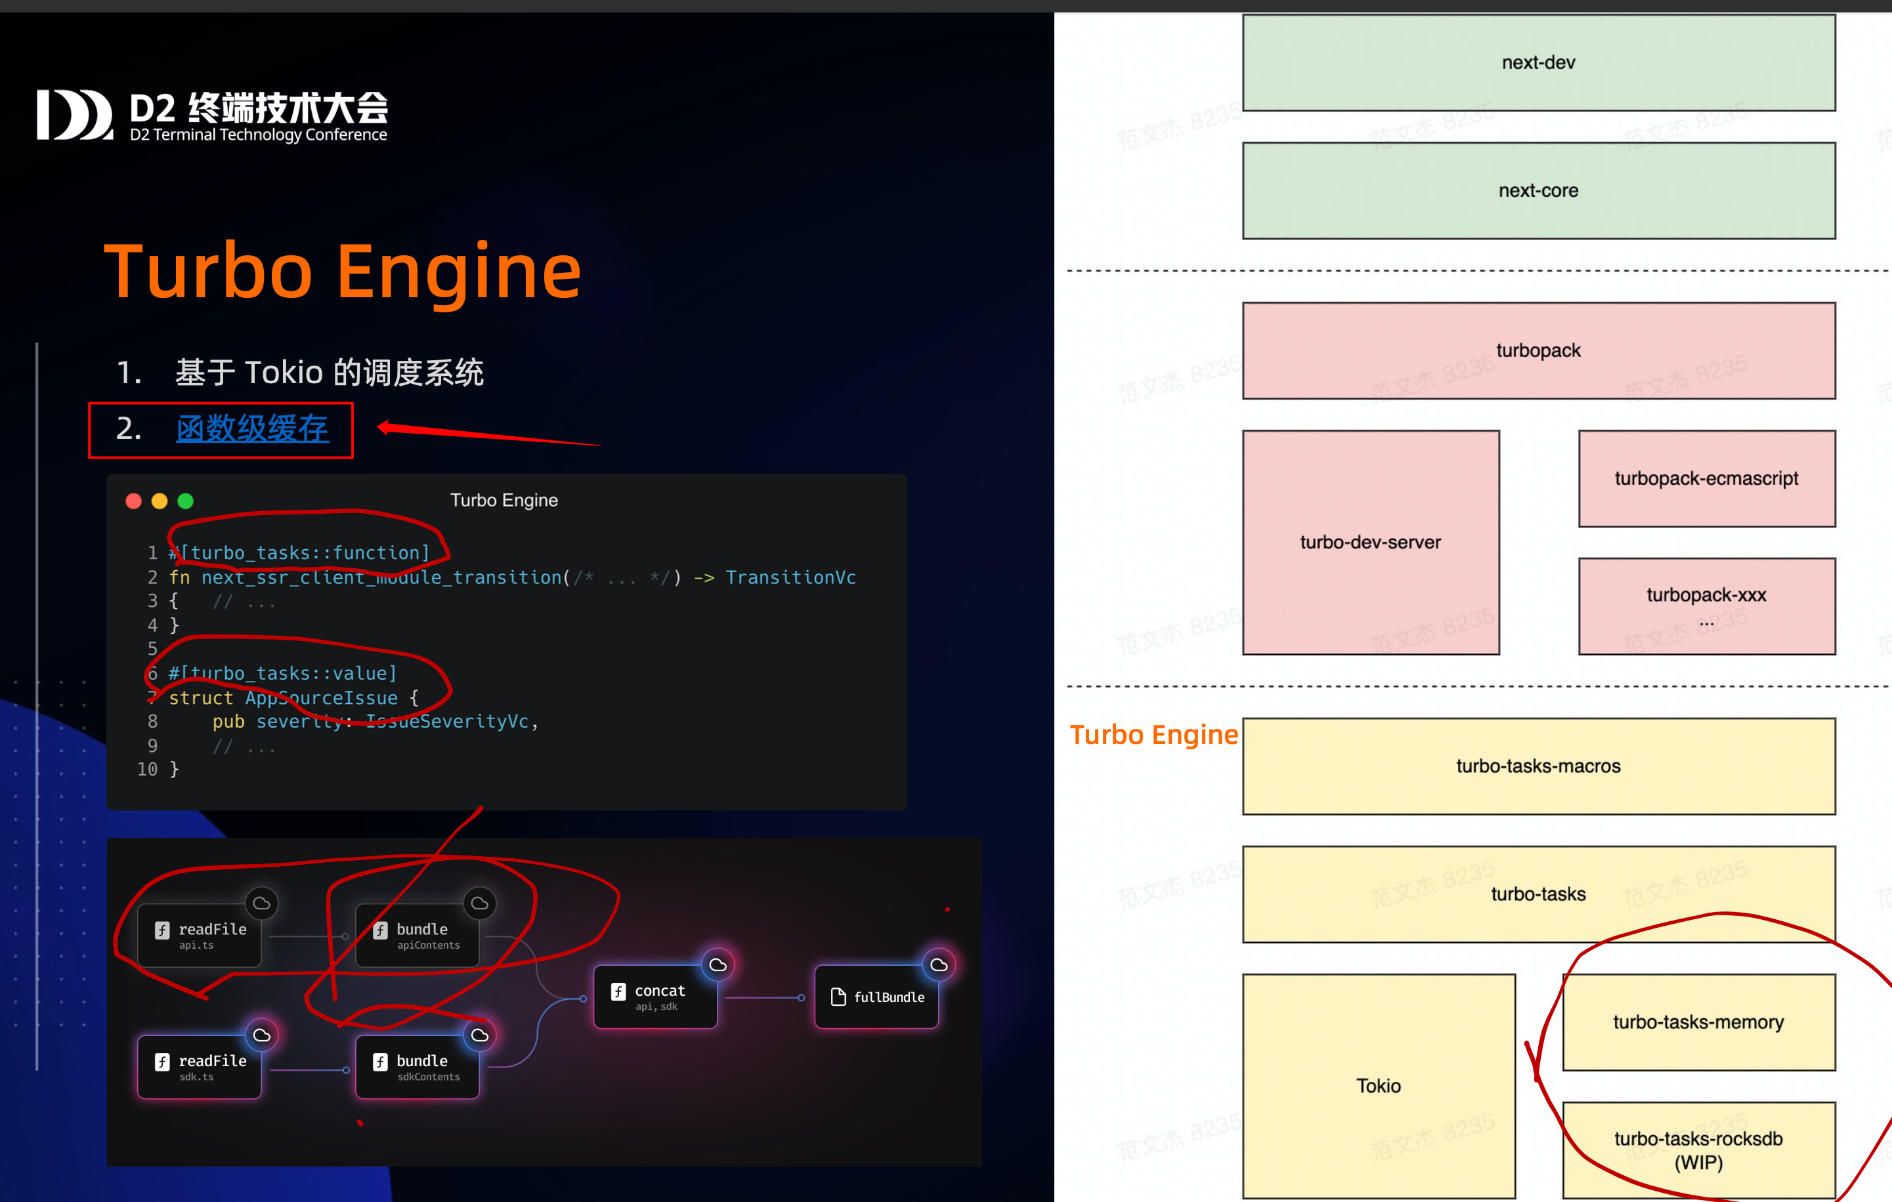Click the cloud icon above concat node
Viewport: 1892px width, 1202px height.
[718, 965]
